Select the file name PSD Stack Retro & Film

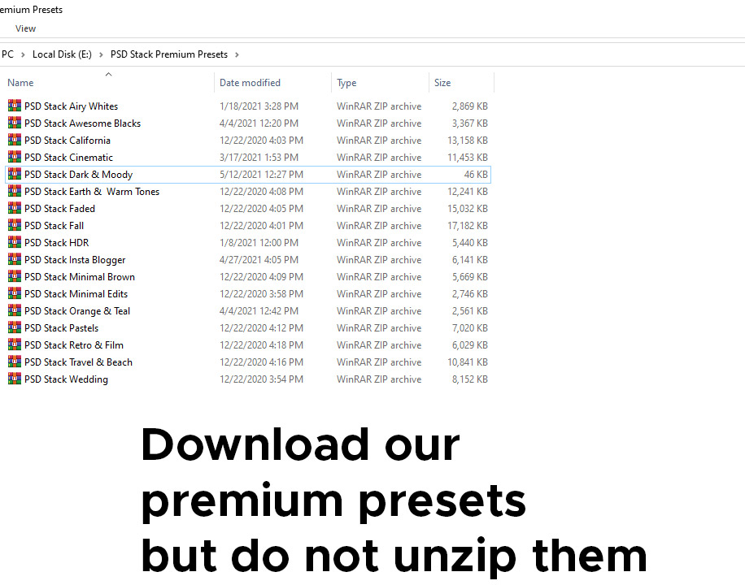74,345
